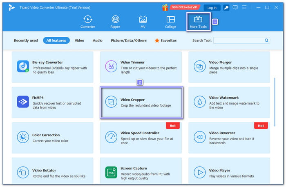286x187 pixels.
Task: Click the Color Correction sun icon
Action: (x=23, y=137)
